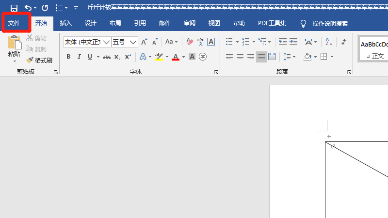Switch to the 插入 (Insert) tab

(65, 23)
